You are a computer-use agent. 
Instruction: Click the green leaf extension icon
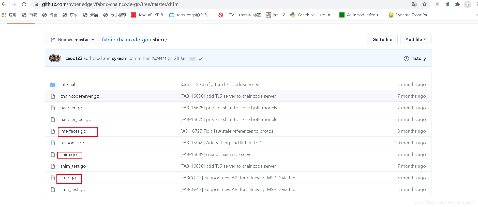[447, 4]
